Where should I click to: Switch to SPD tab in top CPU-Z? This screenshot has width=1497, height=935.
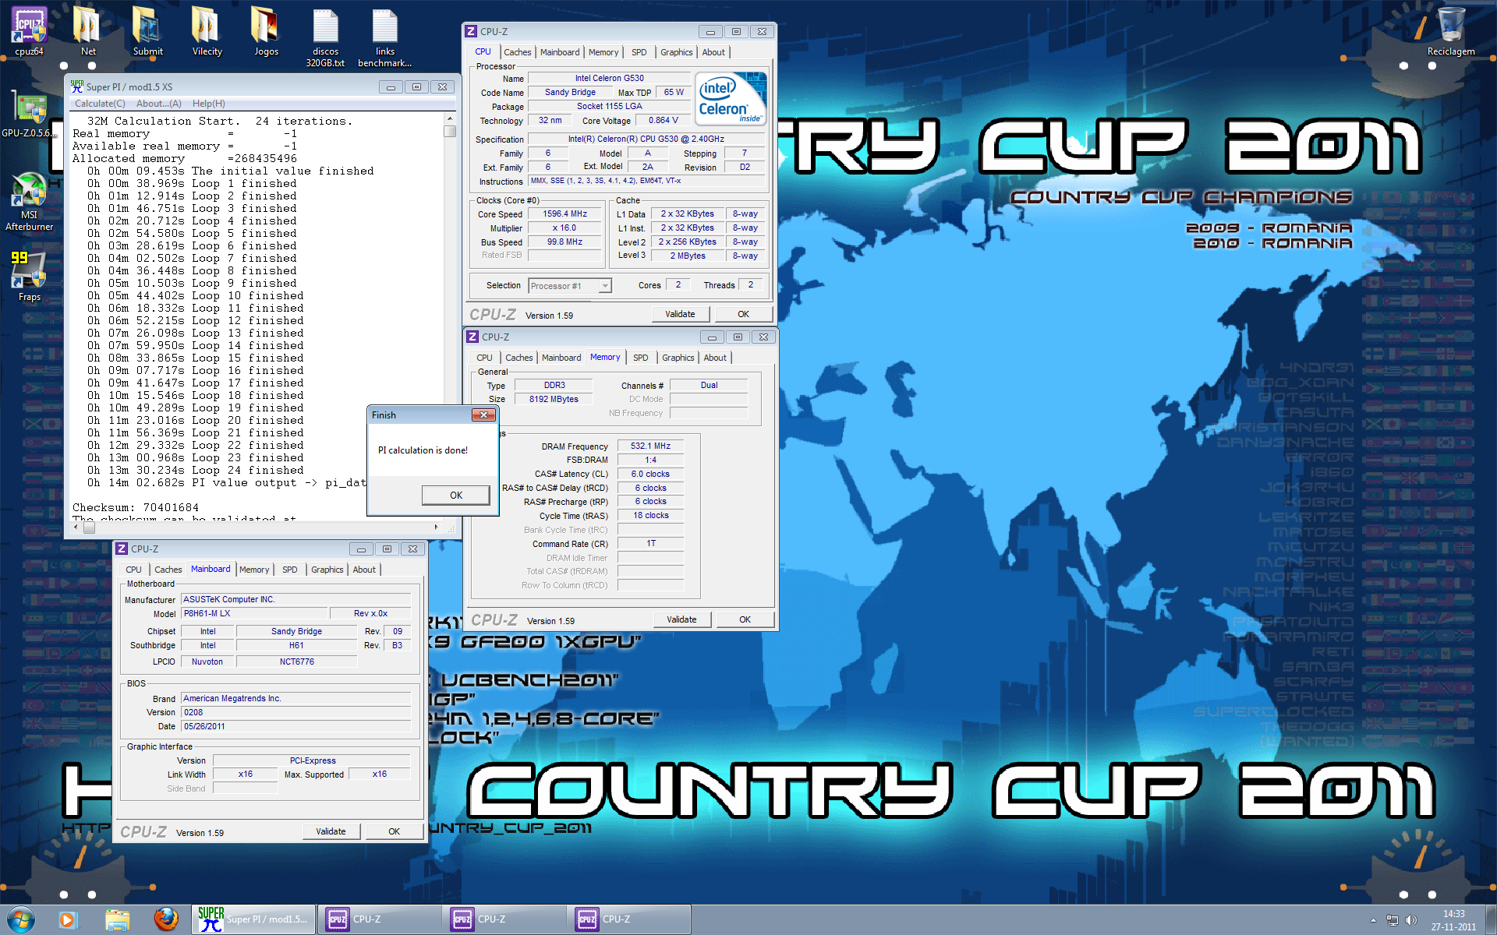point(639,52)
